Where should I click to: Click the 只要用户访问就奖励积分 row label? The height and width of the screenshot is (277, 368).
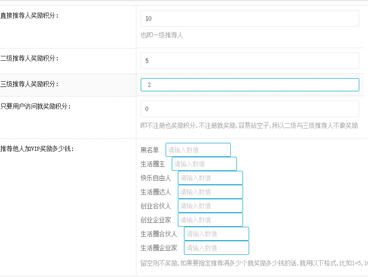coord(35,106)
